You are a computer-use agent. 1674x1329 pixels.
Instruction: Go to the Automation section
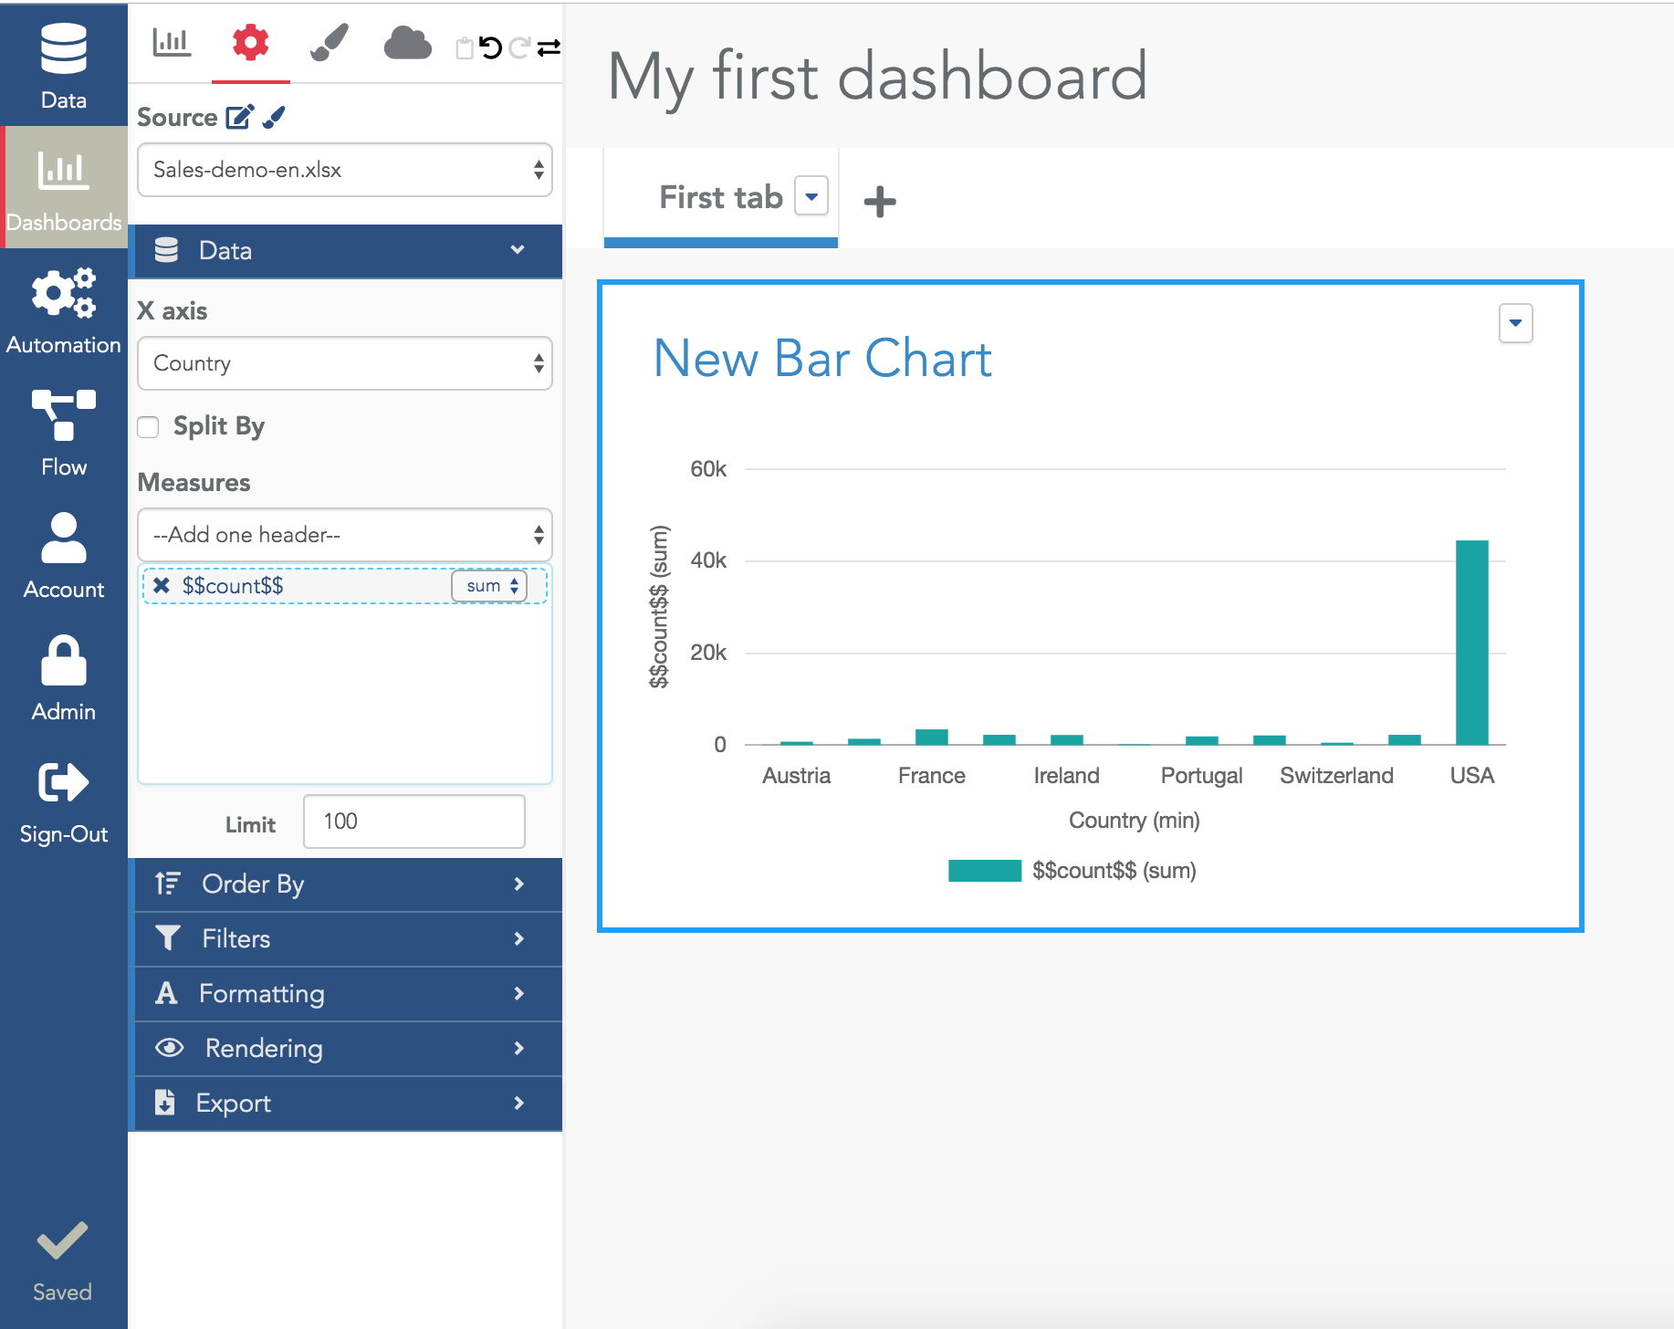63,310
